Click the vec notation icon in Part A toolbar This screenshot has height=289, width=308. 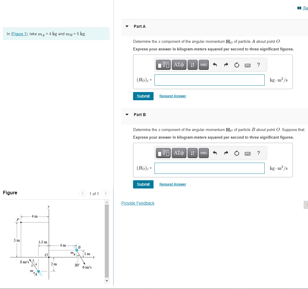pos(203,64)
